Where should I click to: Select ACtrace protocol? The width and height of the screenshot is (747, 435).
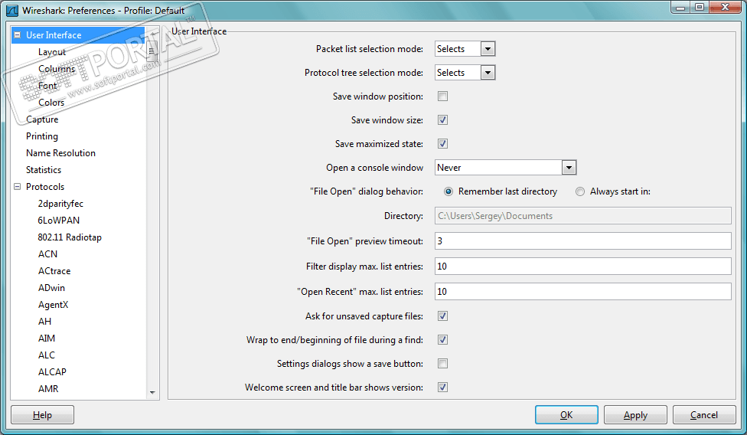click(x=54, y=270)
